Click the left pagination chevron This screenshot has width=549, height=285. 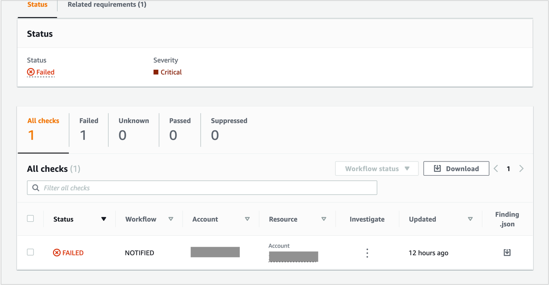(x=496, y=168)
